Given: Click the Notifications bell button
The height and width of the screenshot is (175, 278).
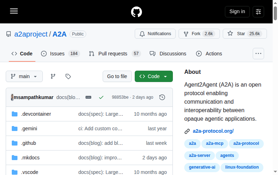Looking at the screenshot, I should (x=155, y=34).
